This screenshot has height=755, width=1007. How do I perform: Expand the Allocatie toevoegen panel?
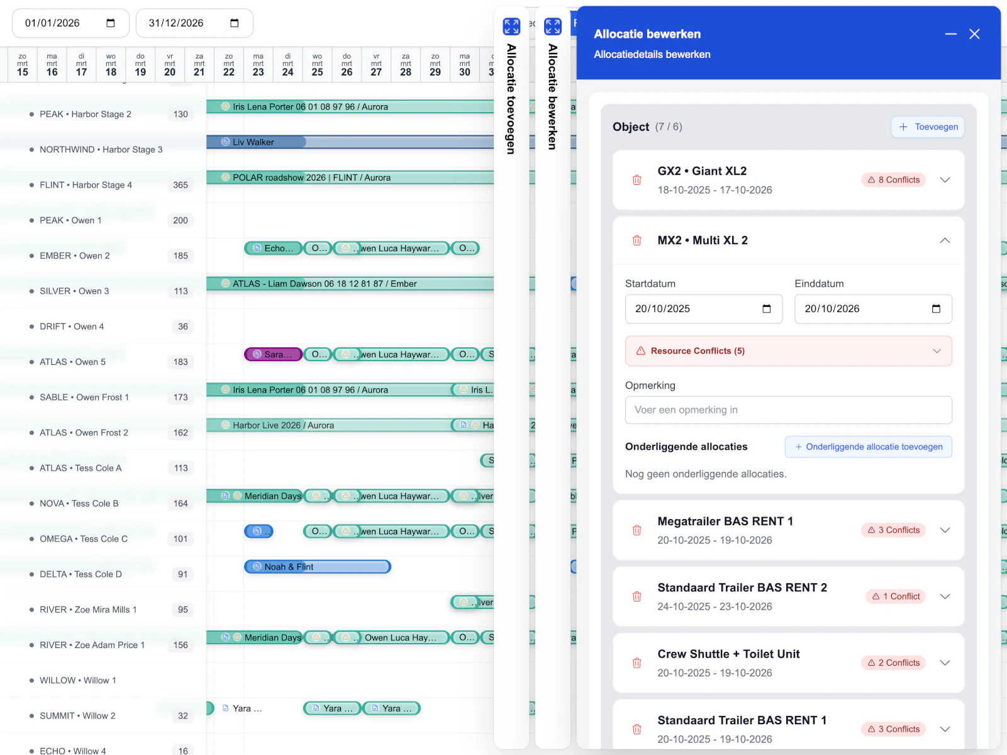point(511,26)
